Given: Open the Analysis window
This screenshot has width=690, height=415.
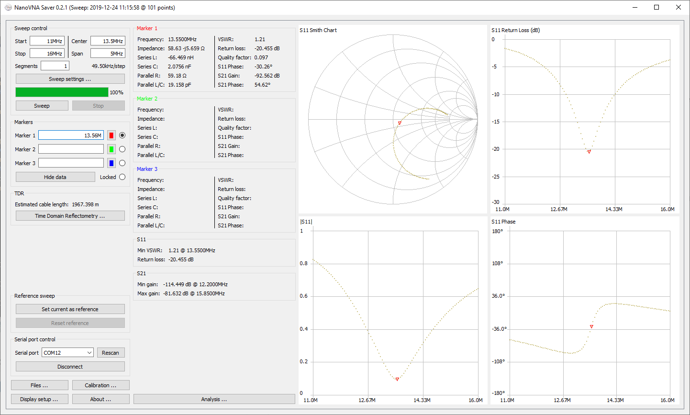Looking at the screenshot, I should click(x=214, y=399).
